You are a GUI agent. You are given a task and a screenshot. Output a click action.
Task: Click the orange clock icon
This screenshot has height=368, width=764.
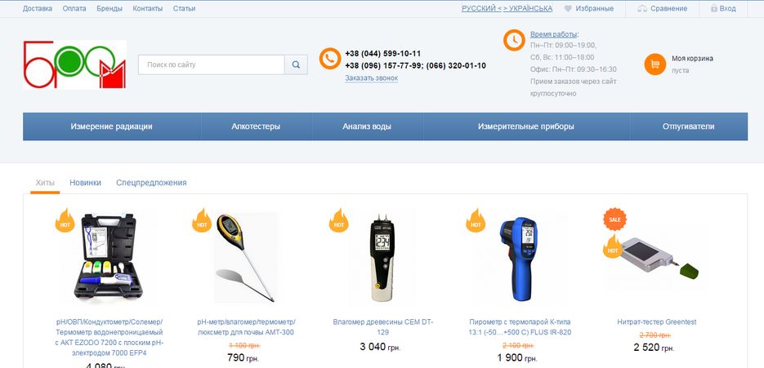point(514,40)
